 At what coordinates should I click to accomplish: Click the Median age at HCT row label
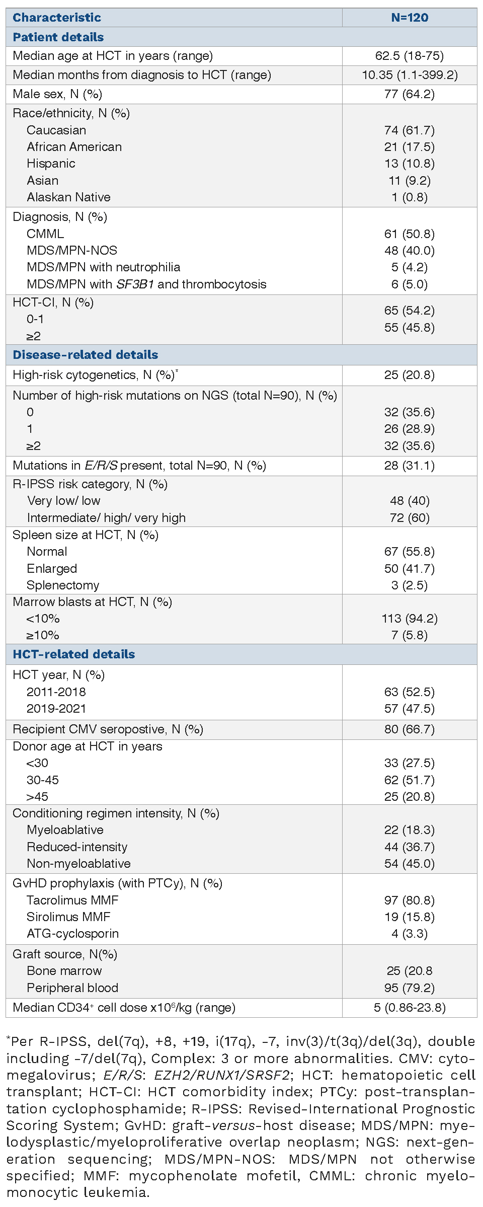click(113, 56)
